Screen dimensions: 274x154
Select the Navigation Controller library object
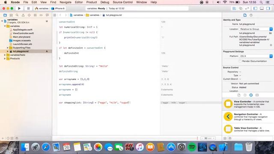coord(248,117)
